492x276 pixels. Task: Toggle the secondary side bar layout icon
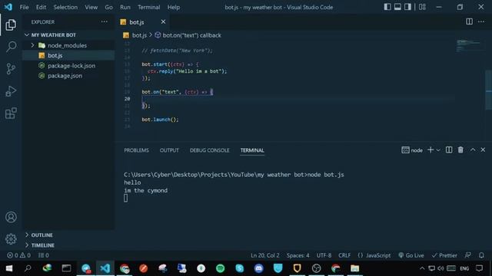[407, 7]
